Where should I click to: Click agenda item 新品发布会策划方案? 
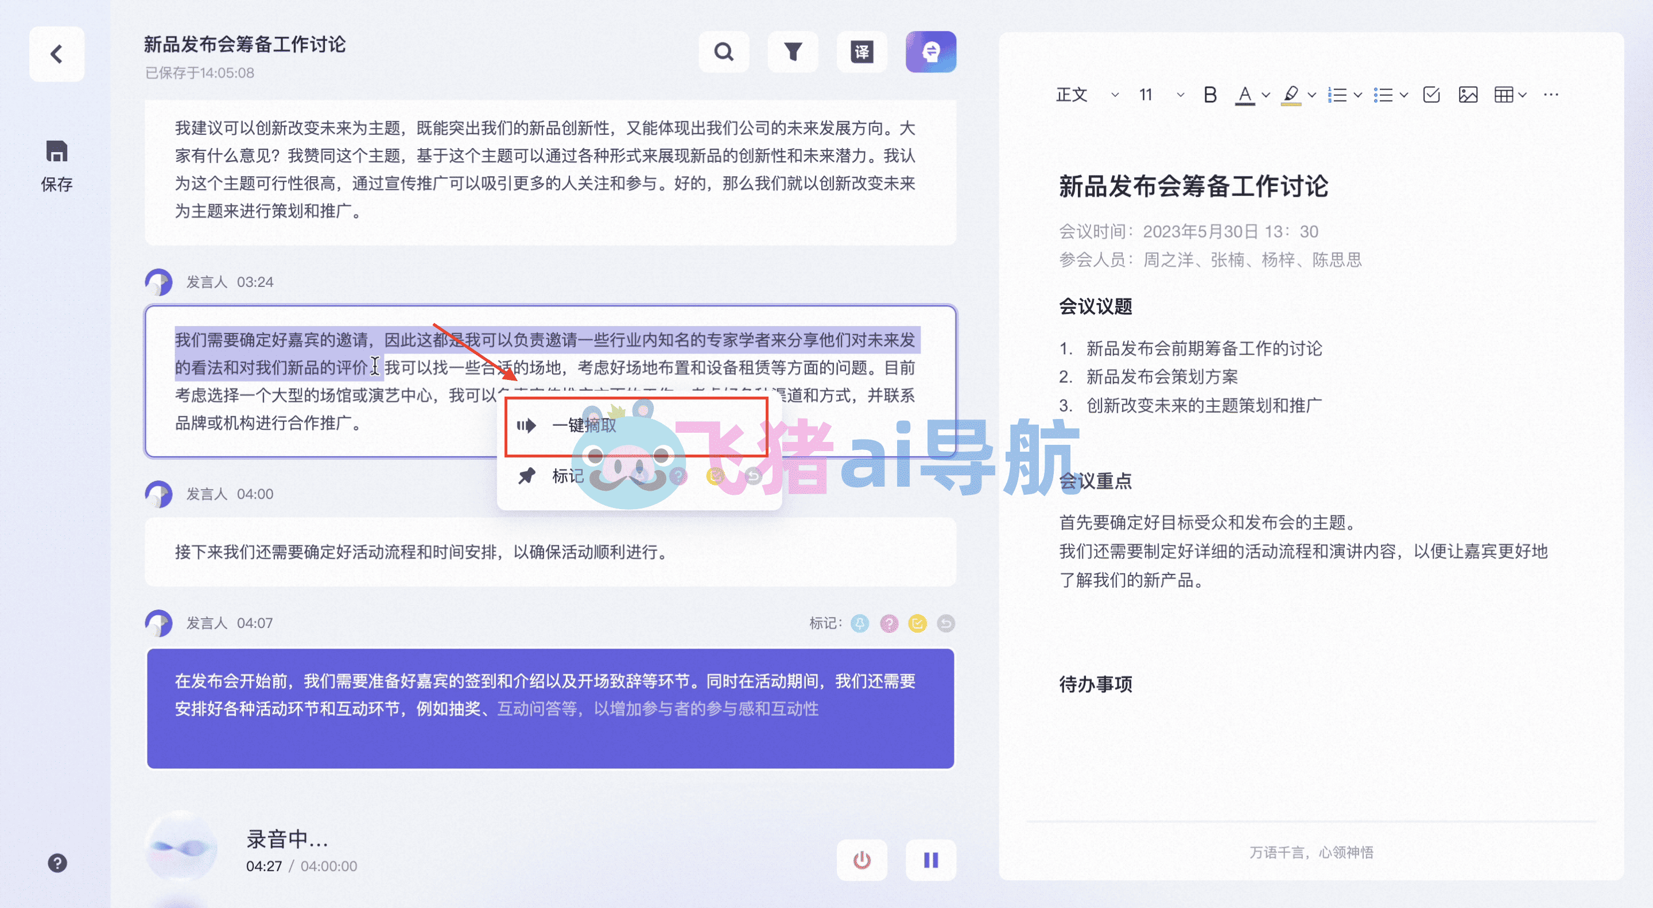1162,377
